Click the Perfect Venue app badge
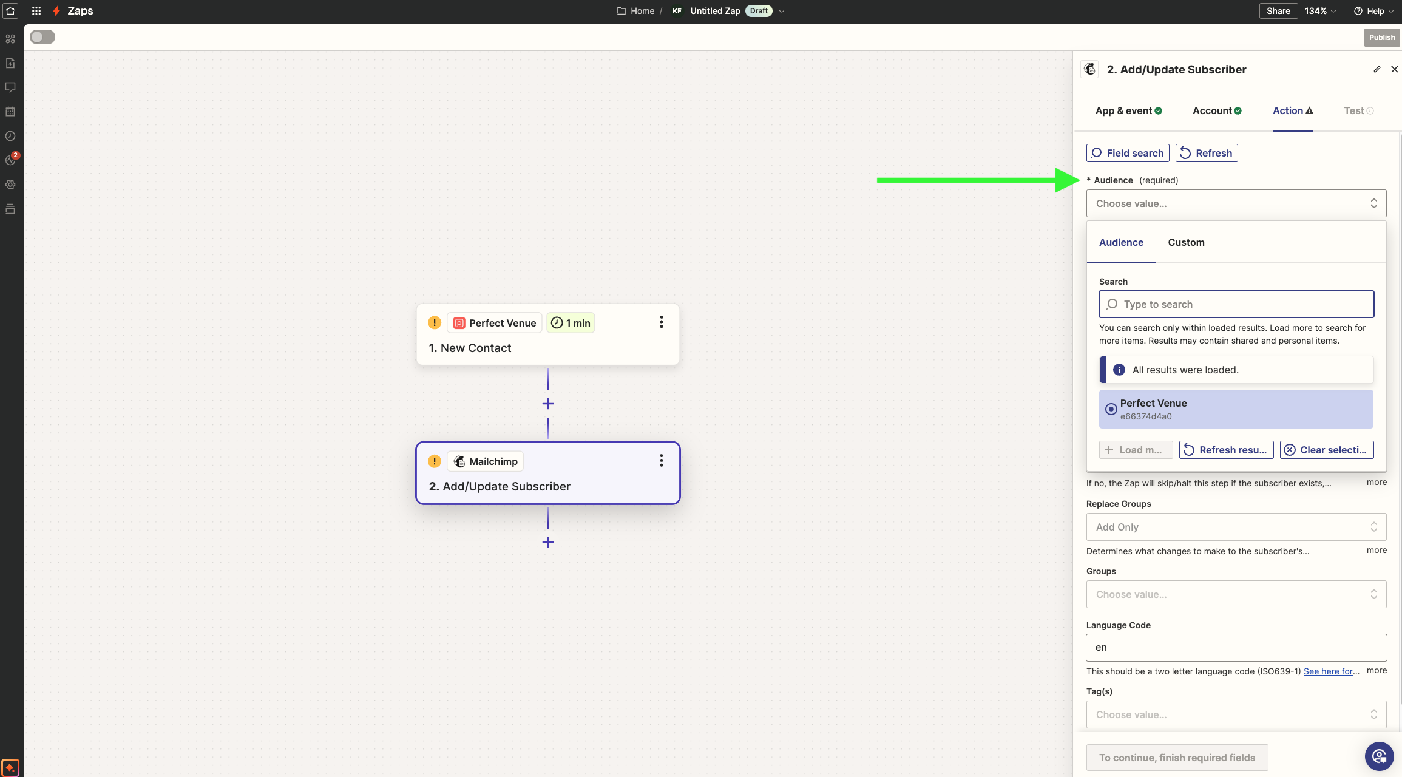Viewport: 1402px width, 777px height. coord(495,323)
